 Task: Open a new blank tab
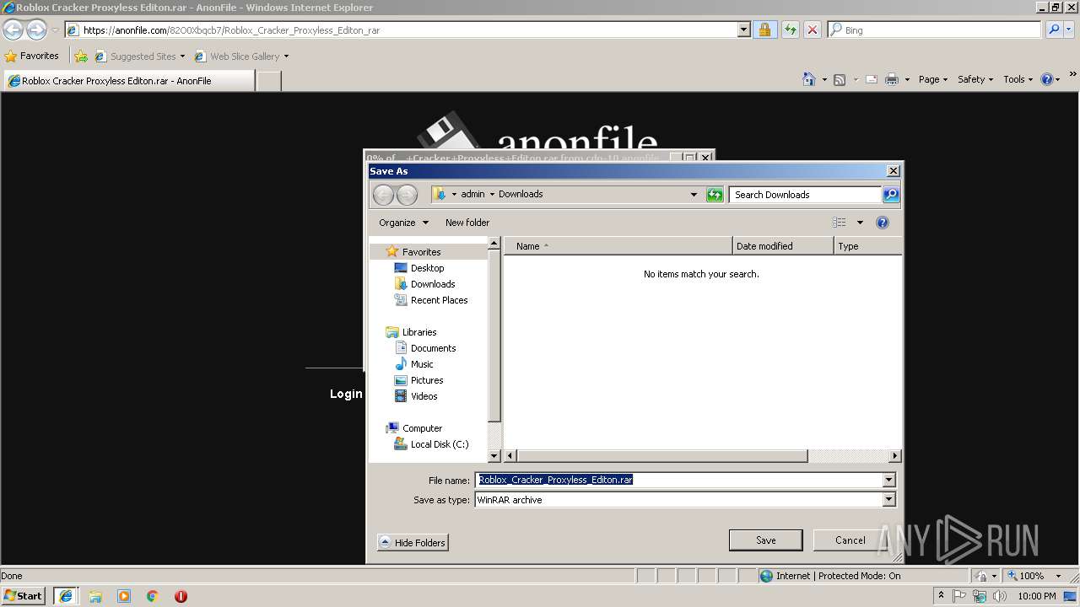(268, 81)
